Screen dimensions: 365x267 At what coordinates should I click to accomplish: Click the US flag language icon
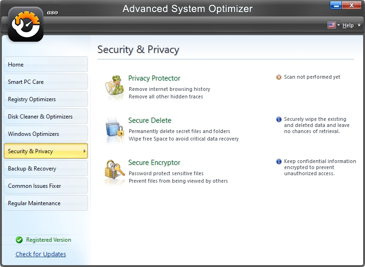[332, 25]
